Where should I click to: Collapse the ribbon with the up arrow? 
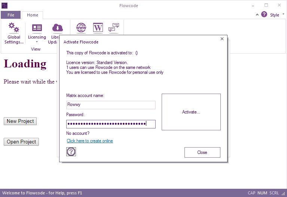(x=257, y=15)
